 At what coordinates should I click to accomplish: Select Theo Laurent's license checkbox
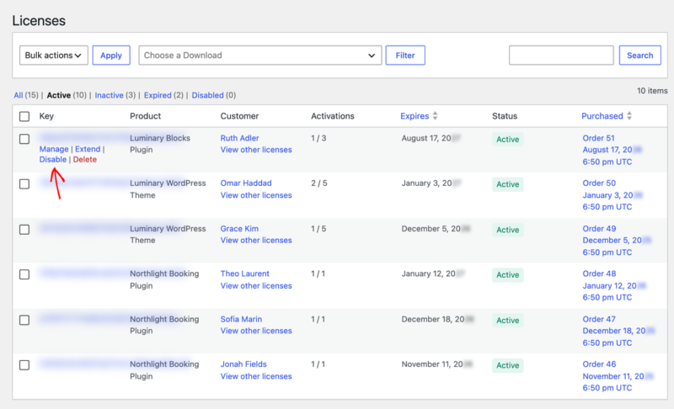[24, 274]
